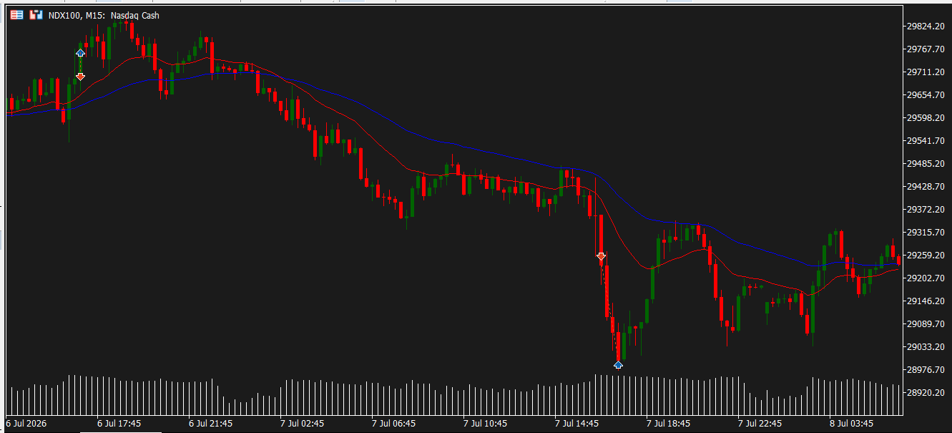The height and width of the screenshot is (433, 952).
Task: Select the blue buy arrow at the chart low
Action: (618, 365)
